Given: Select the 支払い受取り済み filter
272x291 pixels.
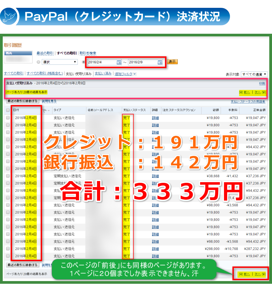Looking at the screenshot, I should [79, 74].
